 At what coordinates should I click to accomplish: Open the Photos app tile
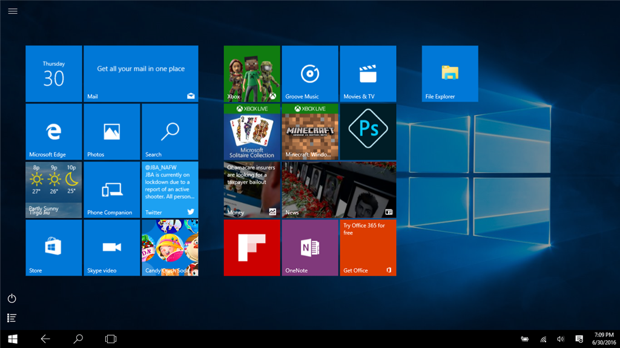click(111, 131)
